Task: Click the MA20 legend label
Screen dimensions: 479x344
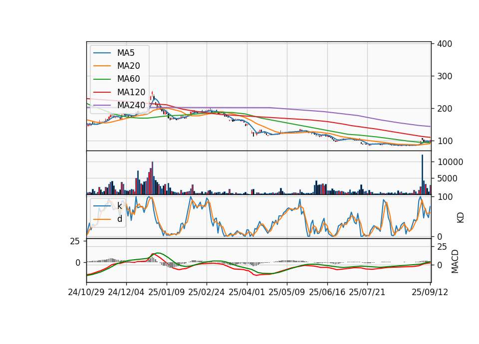Action: coord(128,66)
